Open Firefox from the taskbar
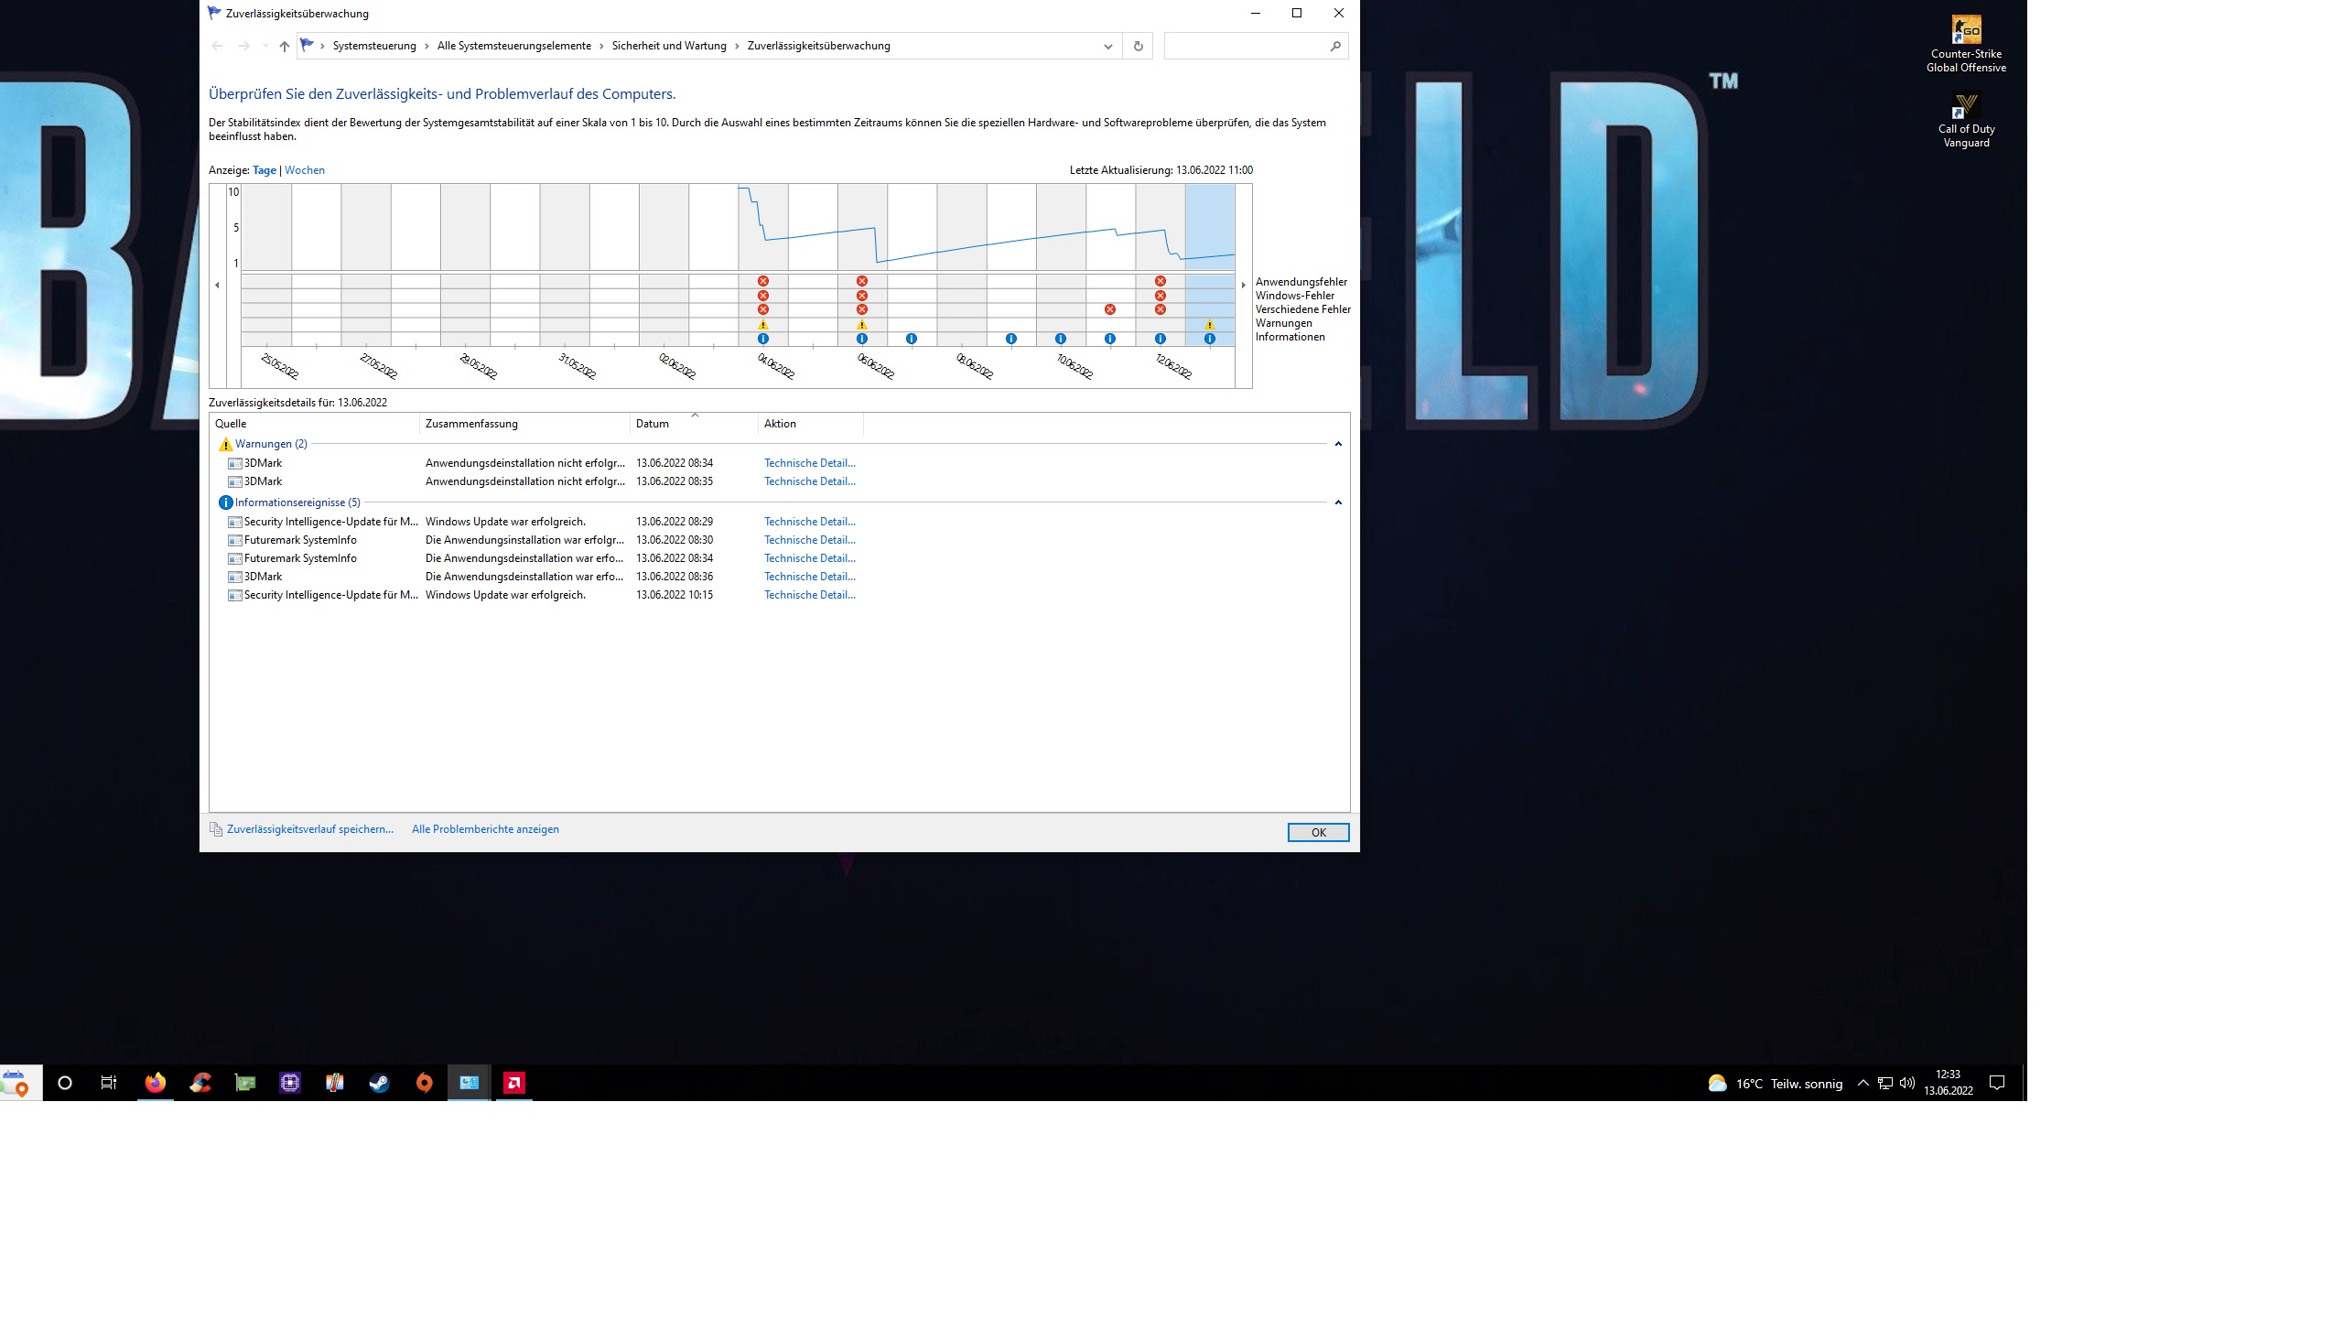The height and width of the screenshot is (1318, 2343). click(156, 1083)
